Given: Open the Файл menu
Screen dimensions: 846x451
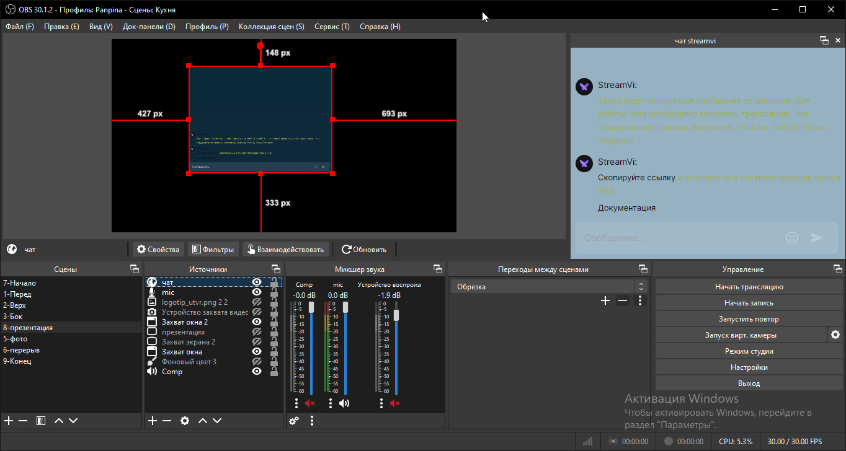Looking at the screenshot, I should coord(20,27).
